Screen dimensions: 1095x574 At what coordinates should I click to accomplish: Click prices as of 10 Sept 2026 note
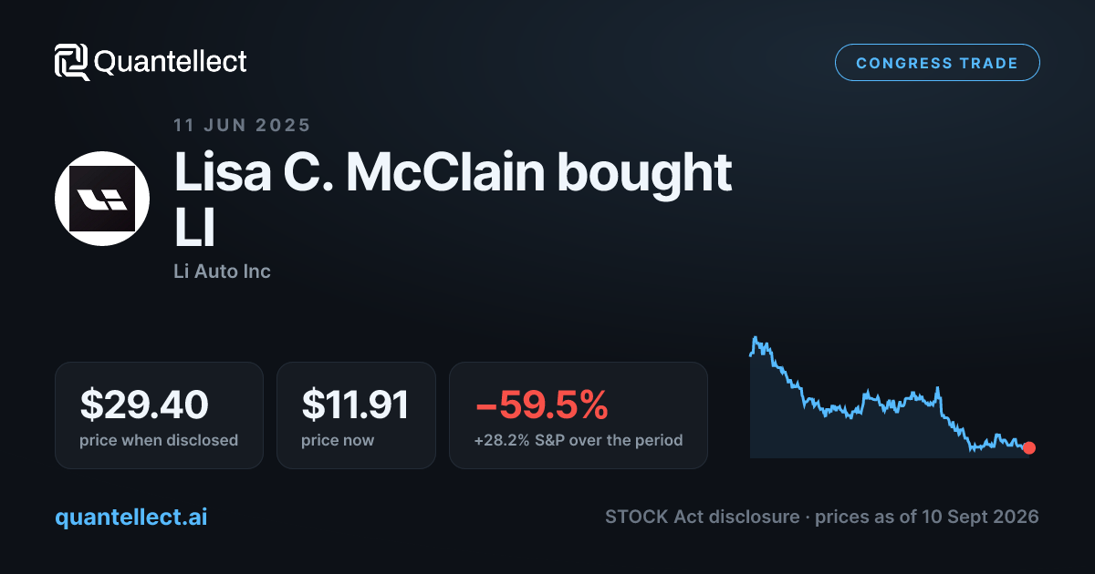point(927,517)
